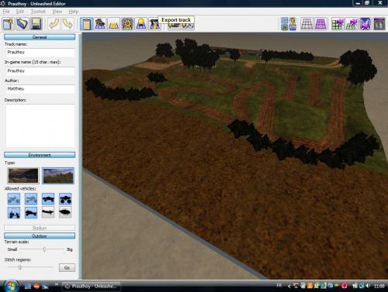Open the Toolset menu
This screenshot has height=292, width=388.
pos(38,12)
